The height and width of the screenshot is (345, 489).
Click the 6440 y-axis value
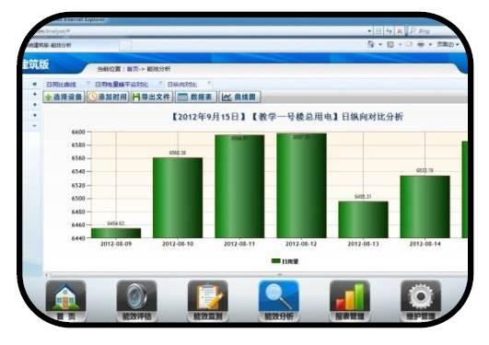point(78,238)
